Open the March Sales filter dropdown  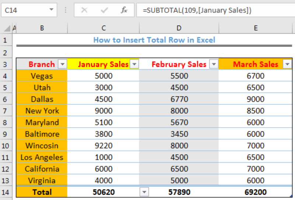pyautogui.click(x=287, y=64)
